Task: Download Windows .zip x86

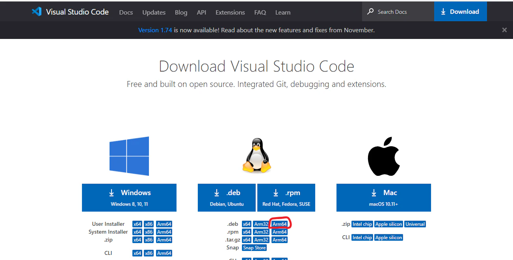Action: click(149, 240)
